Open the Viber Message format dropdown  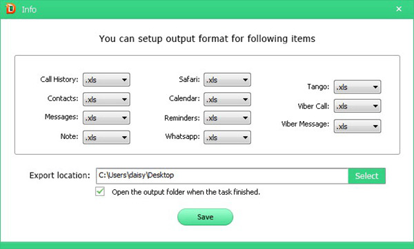pyautogui.click(x=357, y=127)
